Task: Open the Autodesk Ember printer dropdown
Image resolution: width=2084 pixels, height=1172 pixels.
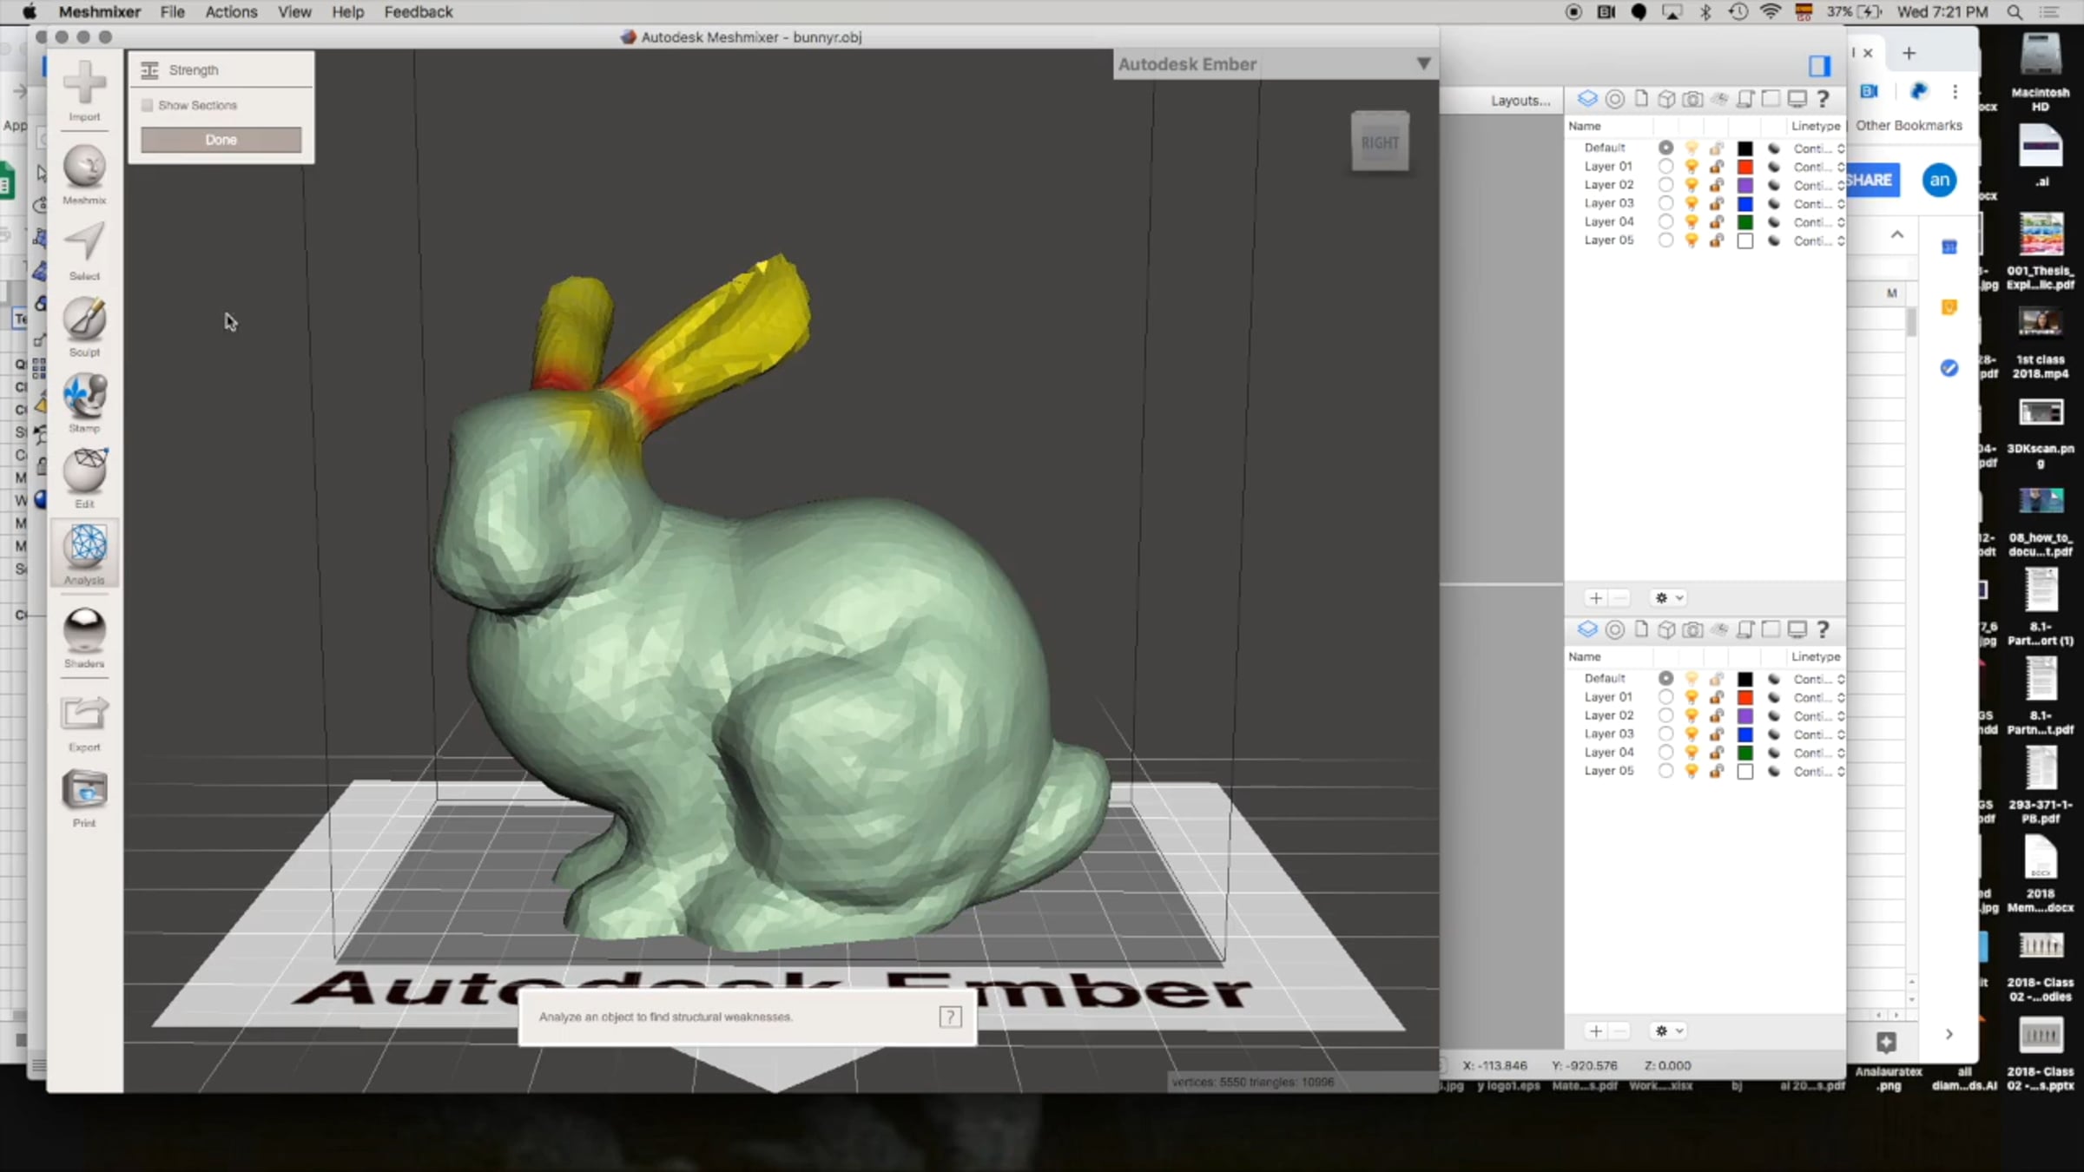Action: click(1423, 63)
